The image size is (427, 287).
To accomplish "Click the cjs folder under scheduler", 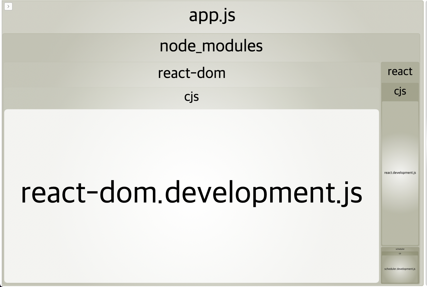I will point(400,253).
